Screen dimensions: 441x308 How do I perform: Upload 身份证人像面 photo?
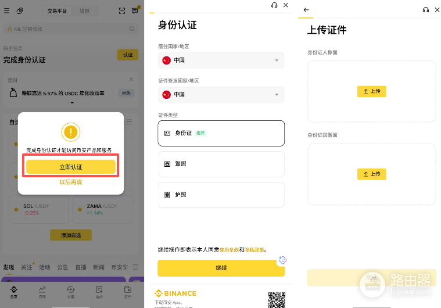click(x=371, y=91)
